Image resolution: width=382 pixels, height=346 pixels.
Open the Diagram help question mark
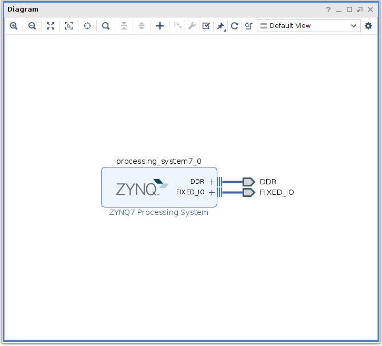click(328, 9)
